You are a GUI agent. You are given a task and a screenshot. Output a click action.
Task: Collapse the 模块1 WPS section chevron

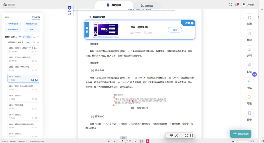(x=38, y=37)
